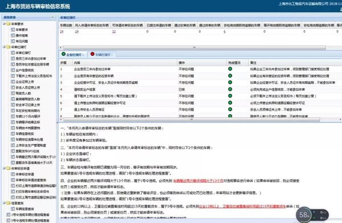Switch to the 企业红绿灯 tab
The width and height of the screenshot is (342, 223).
click(73, 54)
